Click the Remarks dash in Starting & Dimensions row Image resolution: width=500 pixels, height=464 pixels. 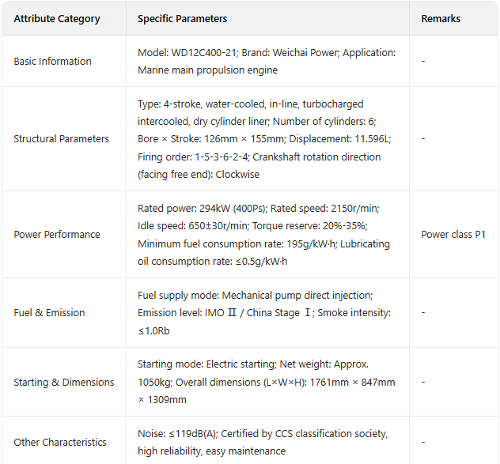pos(423,382)
